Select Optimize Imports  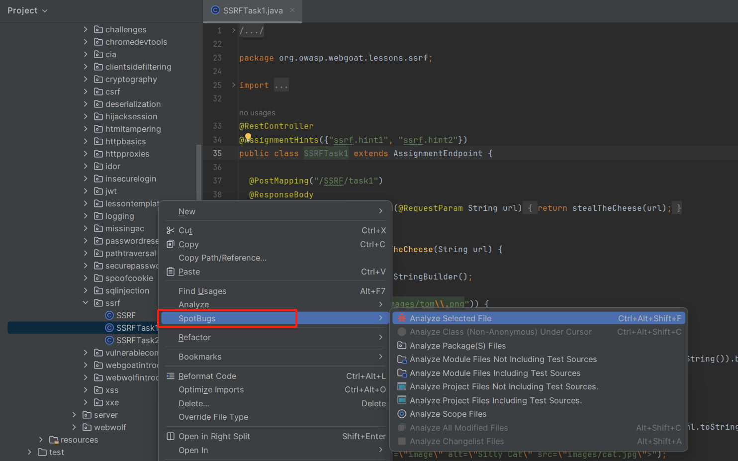[x=276, y=389]
